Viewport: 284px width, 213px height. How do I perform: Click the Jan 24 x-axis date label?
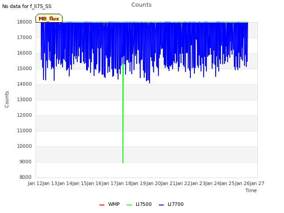click(x=213, y=183)
